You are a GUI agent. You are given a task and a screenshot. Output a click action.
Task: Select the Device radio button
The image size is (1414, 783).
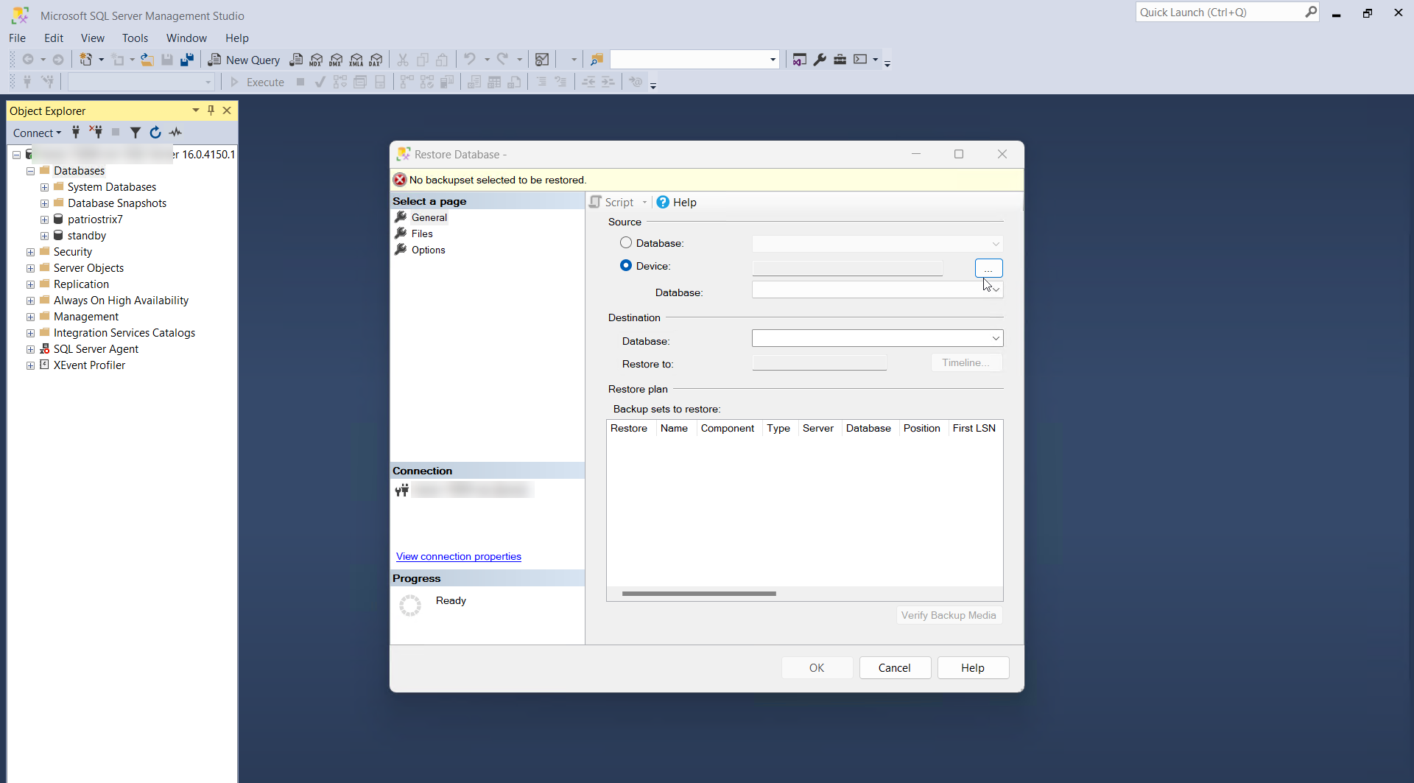(x=626, y=265)
